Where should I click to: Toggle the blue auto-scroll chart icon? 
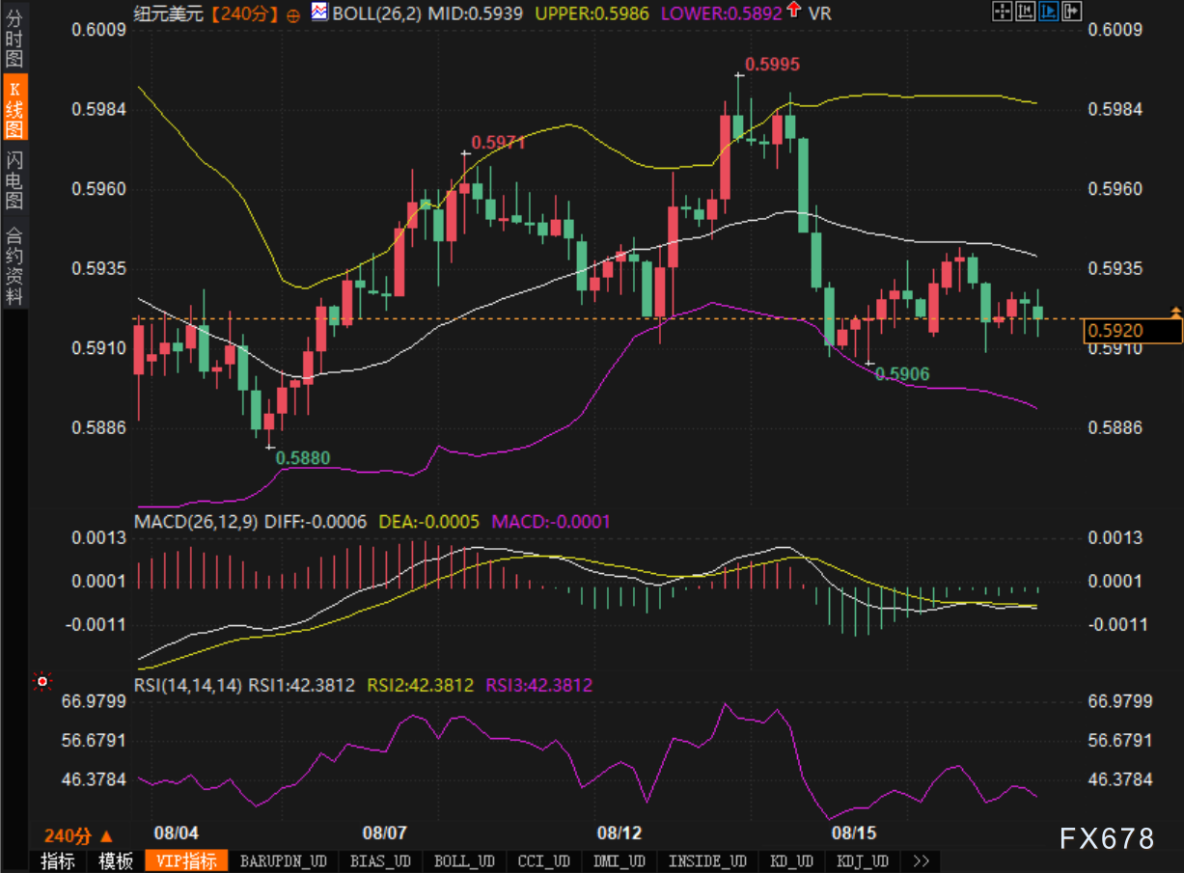[x=1048, y=13]
